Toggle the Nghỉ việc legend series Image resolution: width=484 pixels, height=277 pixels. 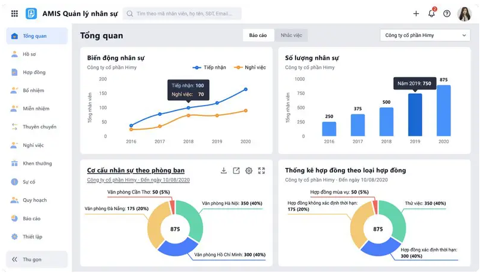click(250, 67)
